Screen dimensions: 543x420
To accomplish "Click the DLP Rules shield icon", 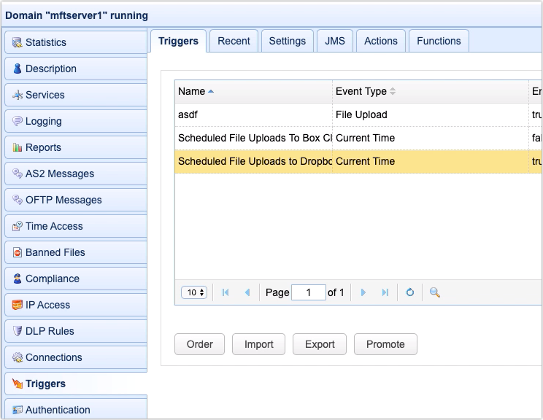I will coord(17,331).
